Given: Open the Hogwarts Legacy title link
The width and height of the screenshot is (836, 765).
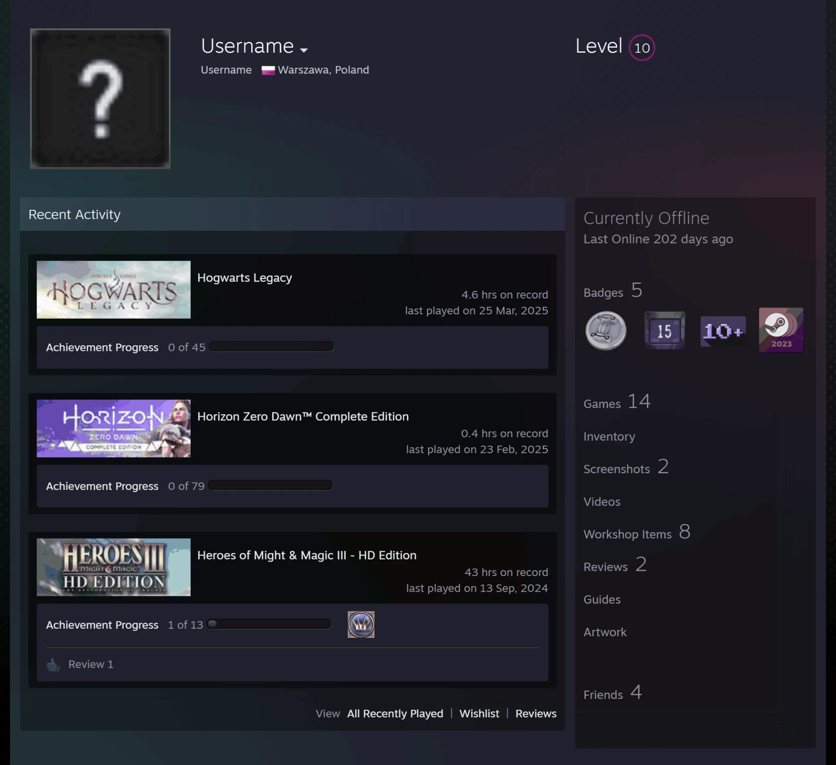Looking at the screenshot, I should 245,278.
